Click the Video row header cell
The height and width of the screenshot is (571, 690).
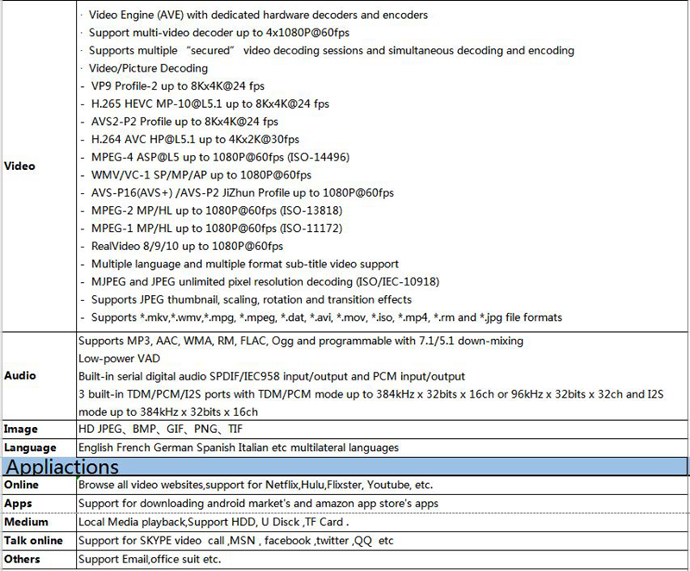tap(20, 166)
